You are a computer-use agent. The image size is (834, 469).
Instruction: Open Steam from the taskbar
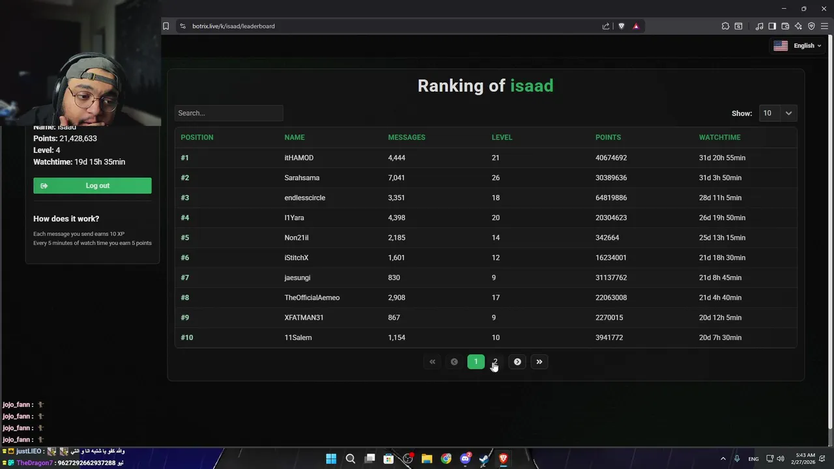tap(484, 459)
